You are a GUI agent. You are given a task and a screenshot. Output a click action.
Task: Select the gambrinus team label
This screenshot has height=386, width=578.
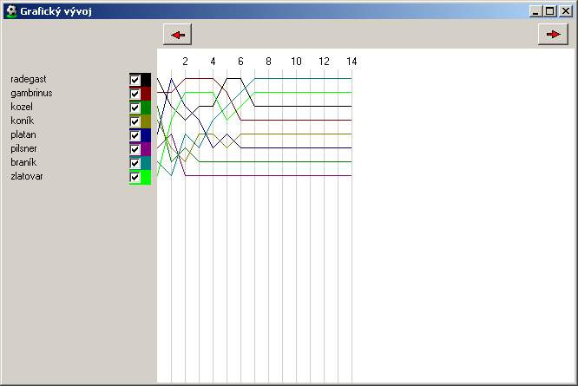[31, 93]
